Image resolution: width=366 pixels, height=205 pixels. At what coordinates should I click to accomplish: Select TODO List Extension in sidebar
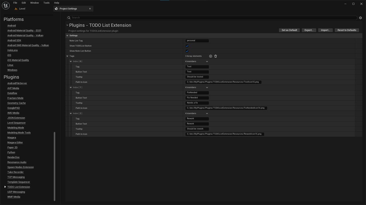(x=19, y=187)
